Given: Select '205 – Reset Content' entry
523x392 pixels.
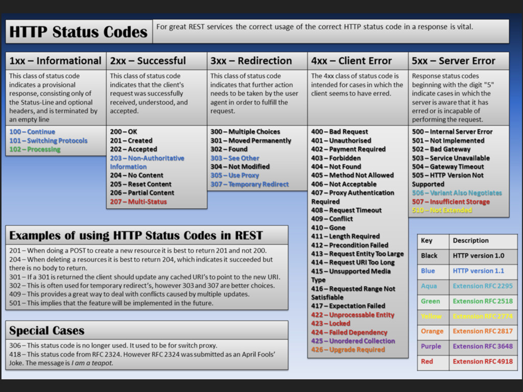Looking at the screenshot, I should (141, 184).
